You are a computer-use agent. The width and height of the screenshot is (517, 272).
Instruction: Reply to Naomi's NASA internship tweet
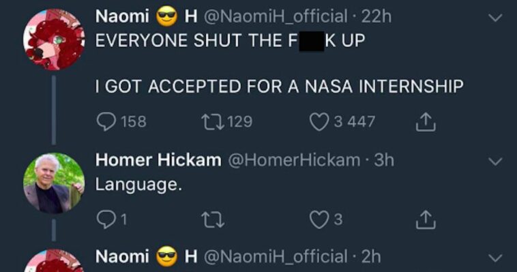[x=106, y=121]
